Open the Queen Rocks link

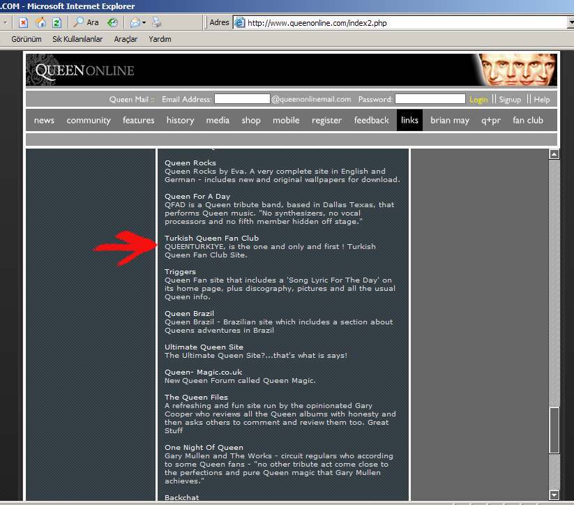point(190,163)
